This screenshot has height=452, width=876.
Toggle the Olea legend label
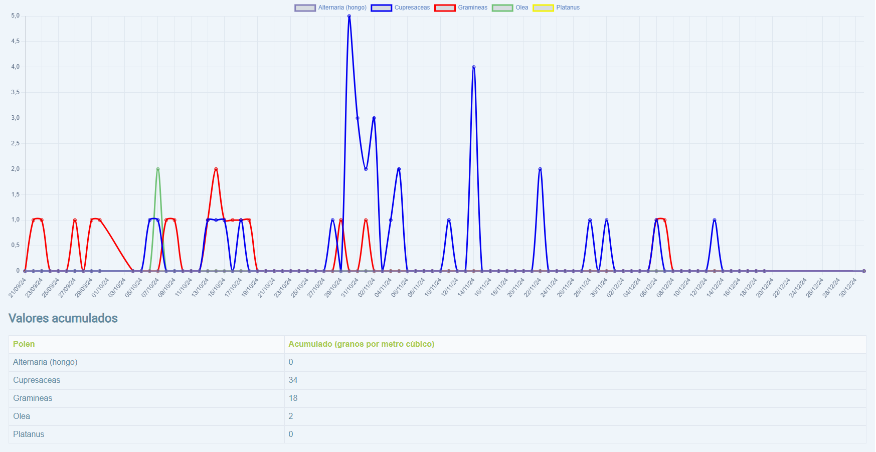(521, 8)
